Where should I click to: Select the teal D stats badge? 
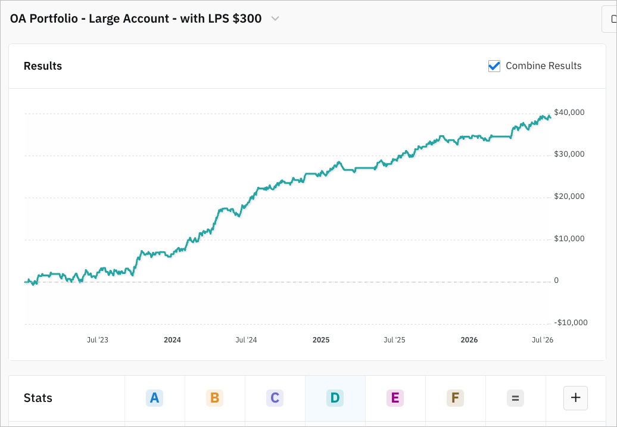[x=335, y=398]
